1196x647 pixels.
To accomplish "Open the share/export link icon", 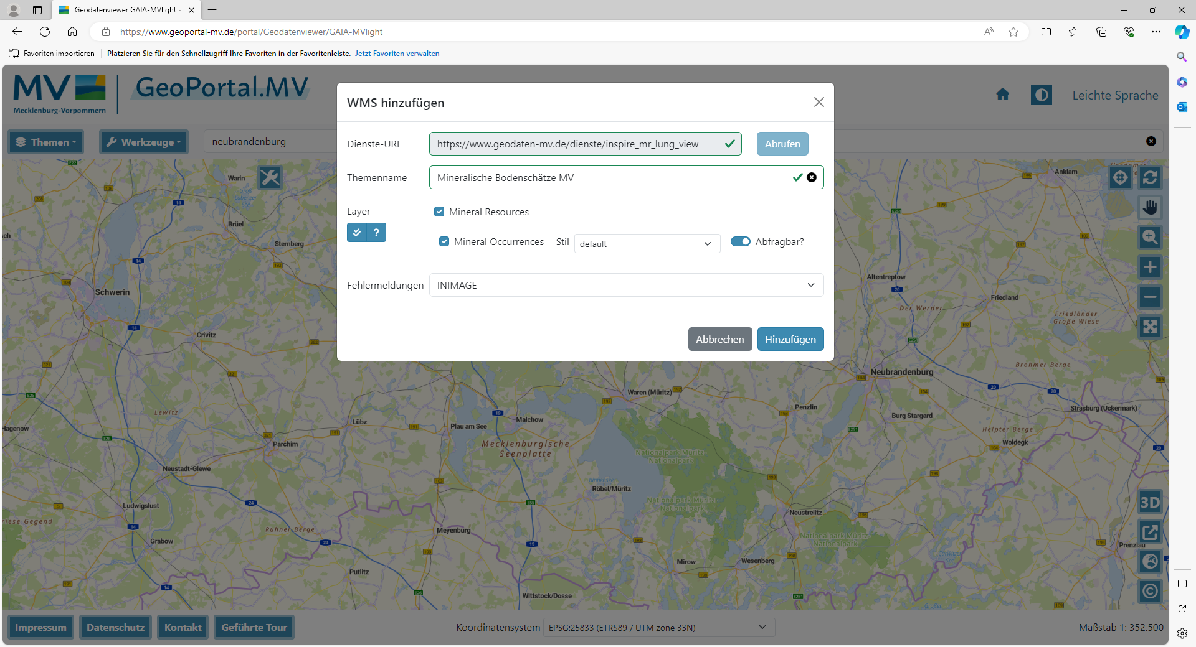I will pyautogui.click(x=1150, y=532).
